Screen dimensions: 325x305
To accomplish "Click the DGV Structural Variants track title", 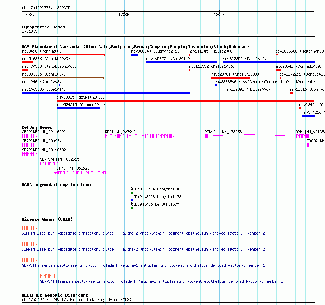I will [135, 47].
